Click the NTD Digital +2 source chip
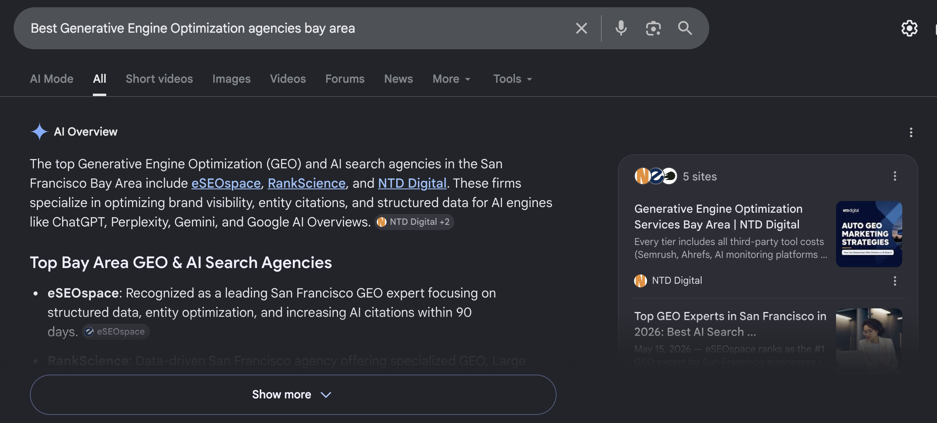This screenshot has width=937, height=423. point(414,222)
